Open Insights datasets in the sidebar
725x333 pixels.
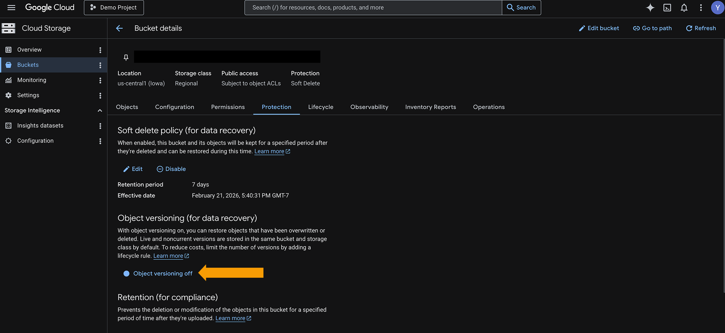[x=40, y=126]
